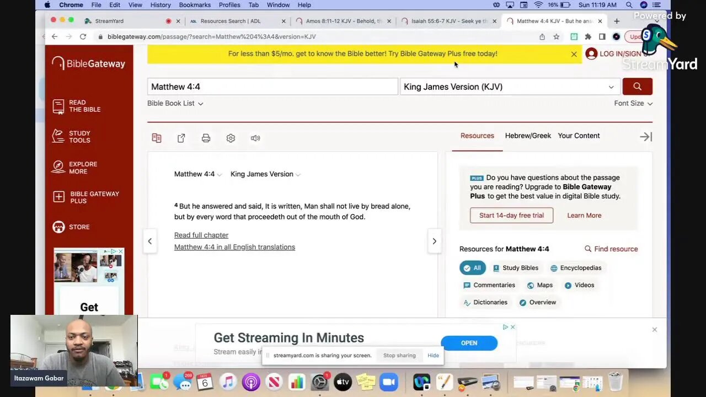Click the OPEN ad button
Image resolution: width=706 pixels, height=397 pixels.
(x=469, y=343)
